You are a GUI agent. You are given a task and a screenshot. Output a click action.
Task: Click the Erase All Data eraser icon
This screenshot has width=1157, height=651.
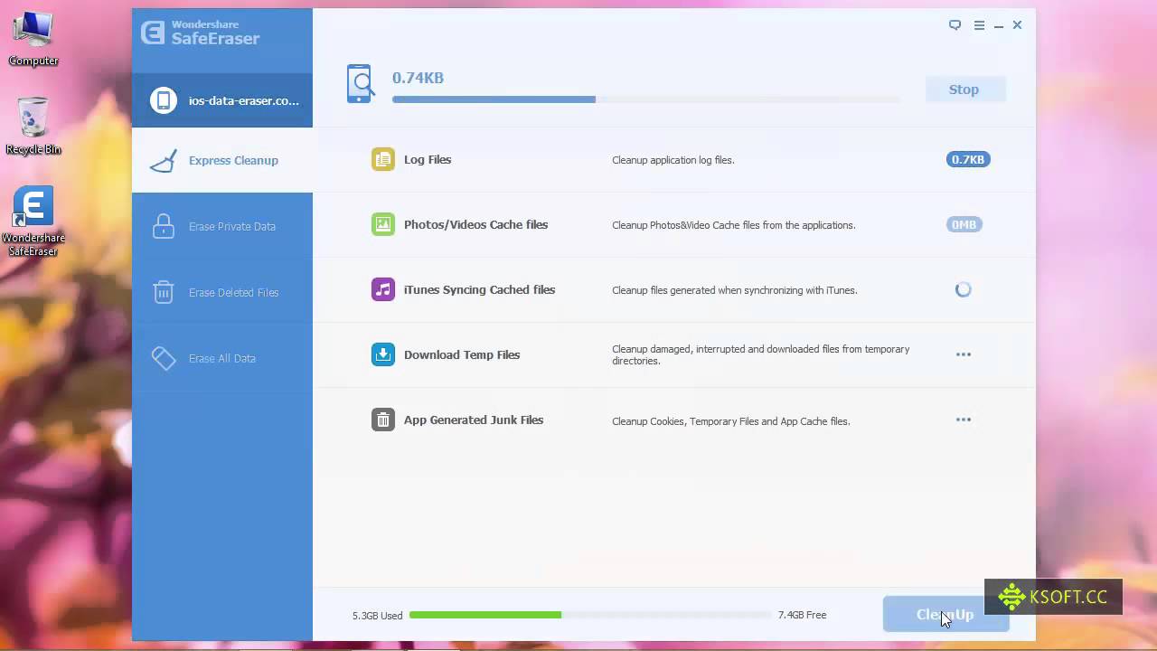click(164, 358)
